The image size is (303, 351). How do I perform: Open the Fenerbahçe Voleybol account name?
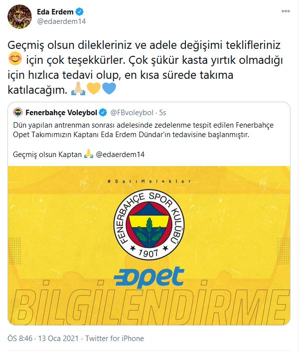[61, 112]
